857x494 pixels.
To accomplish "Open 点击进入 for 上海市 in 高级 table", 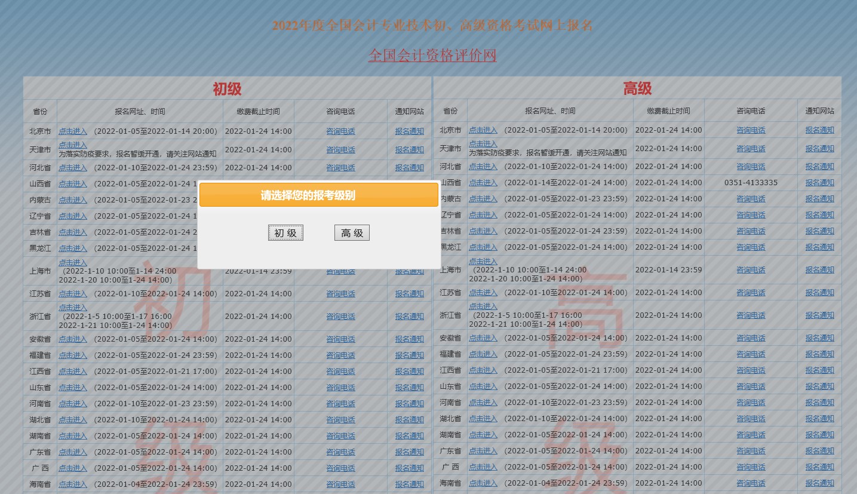I will [483, 262].
